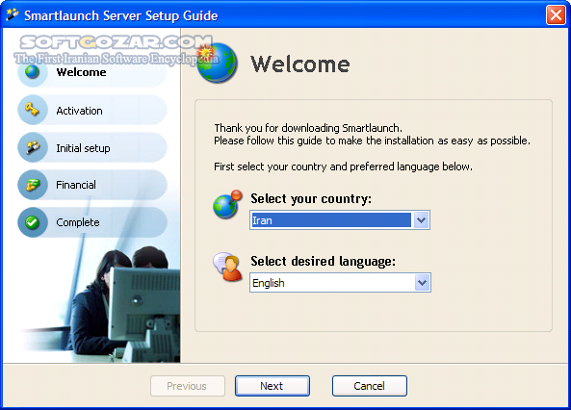Click the globe with pin country icon
The image size is (571, 410).
[x=227, y=204]
